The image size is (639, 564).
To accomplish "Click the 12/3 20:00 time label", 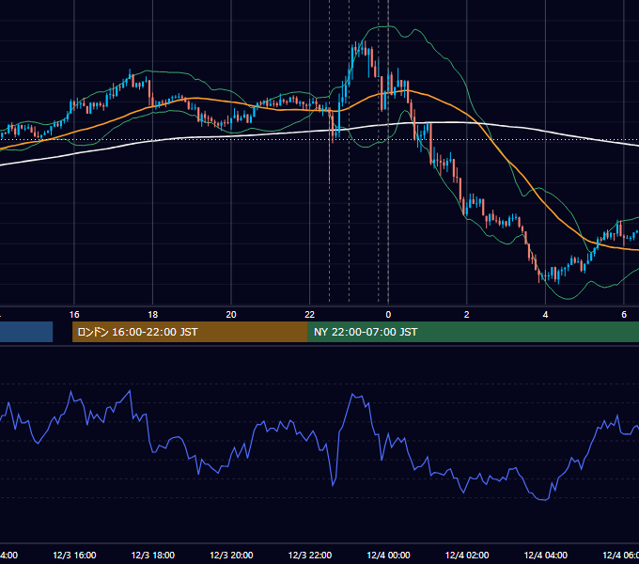I will tap(231, 555).
